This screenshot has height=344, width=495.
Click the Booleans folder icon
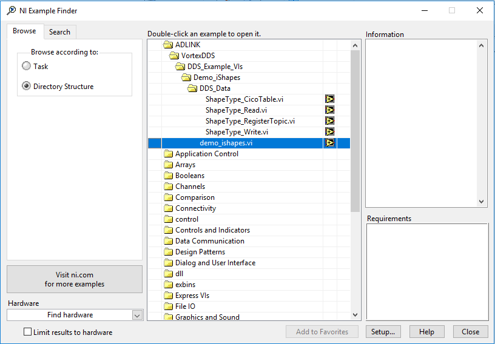click(169, 175)
